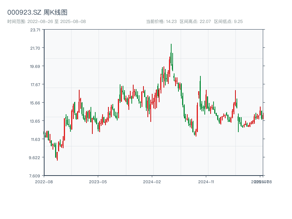The image size is (292, 219).
Task: Click the 2024-11 x-axis date label
Action: (206, 181)
